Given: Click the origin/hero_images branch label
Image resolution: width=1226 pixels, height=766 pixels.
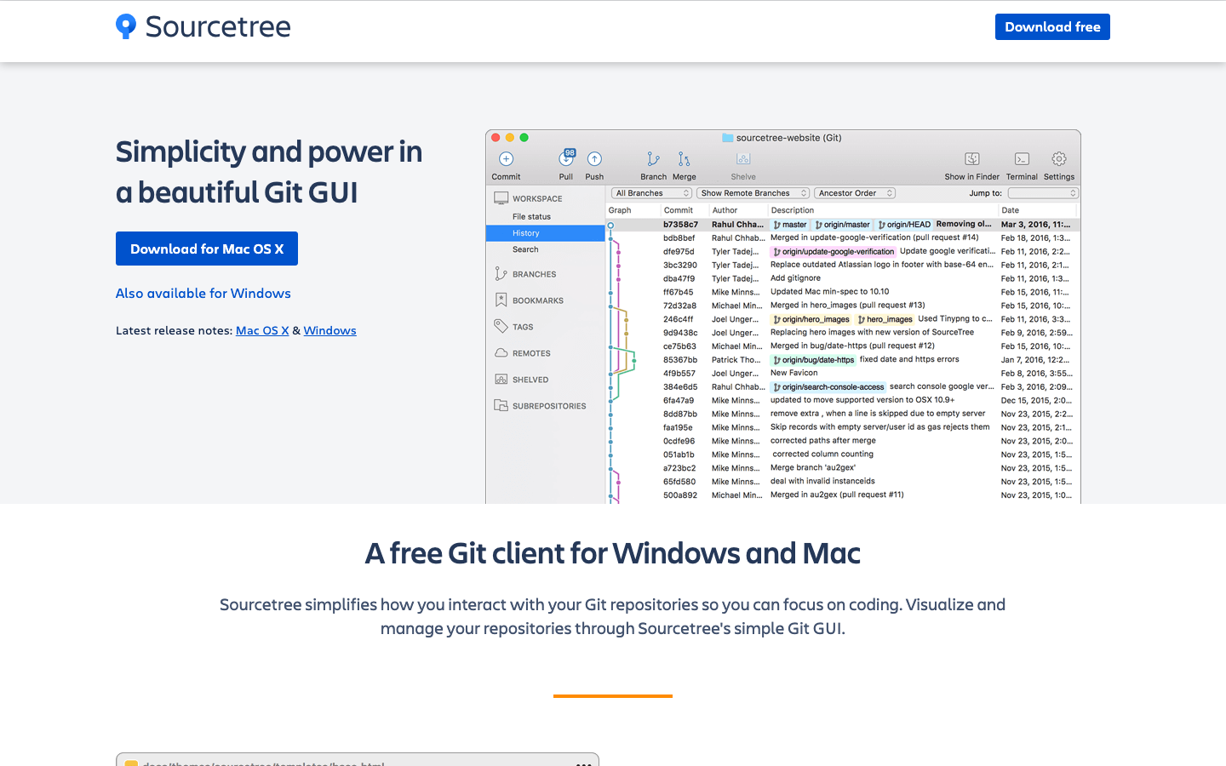Looking at the screenshot, I should pos(811,320).
